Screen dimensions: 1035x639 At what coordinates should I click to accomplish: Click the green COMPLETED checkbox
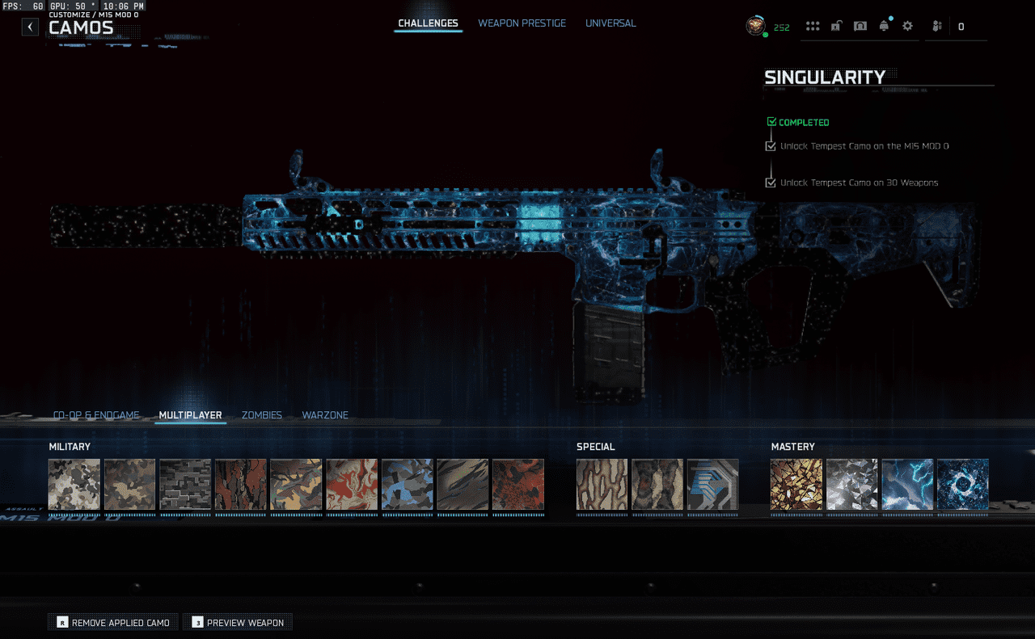(771, 122)
